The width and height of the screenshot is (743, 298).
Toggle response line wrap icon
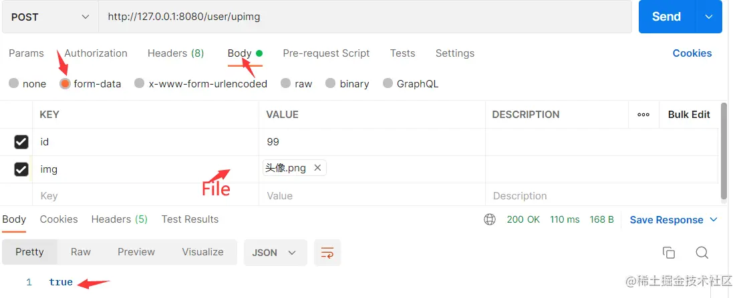click(x=327, y=253)
